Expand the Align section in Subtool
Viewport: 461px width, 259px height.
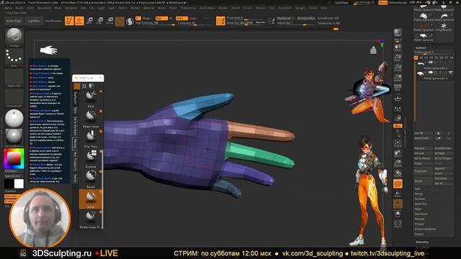(x=418, y=209)
